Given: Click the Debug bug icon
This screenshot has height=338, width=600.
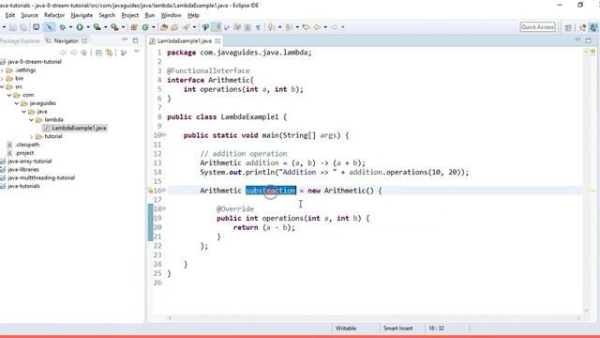Looking at the screenshot, I should point(63,27).
